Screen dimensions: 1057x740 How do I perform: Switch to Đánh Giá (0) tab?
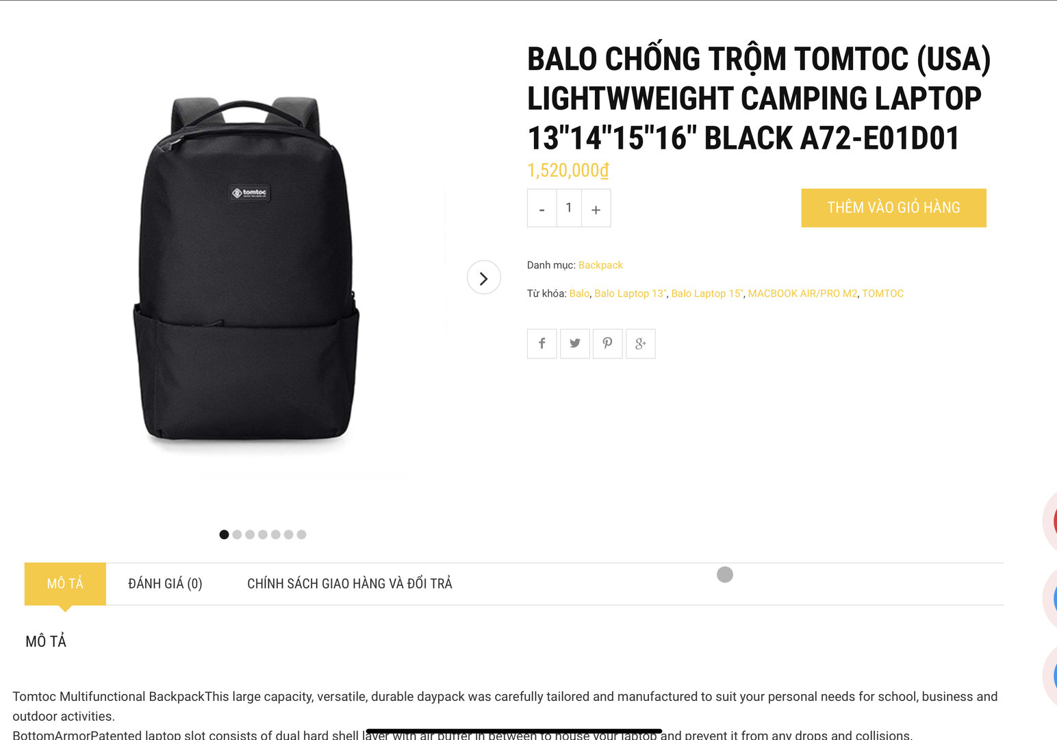click(x=165, y=584)
